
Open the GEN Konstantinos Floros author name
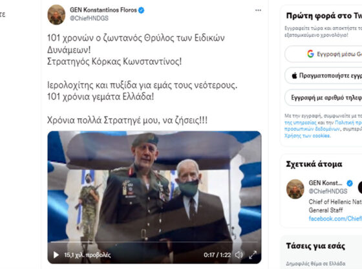(x=103, y=10)
